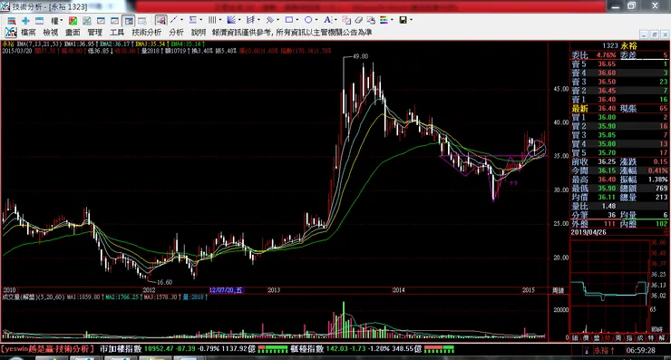Select the fan lines drawing tool
671x360 pixels.
[231, 20]
